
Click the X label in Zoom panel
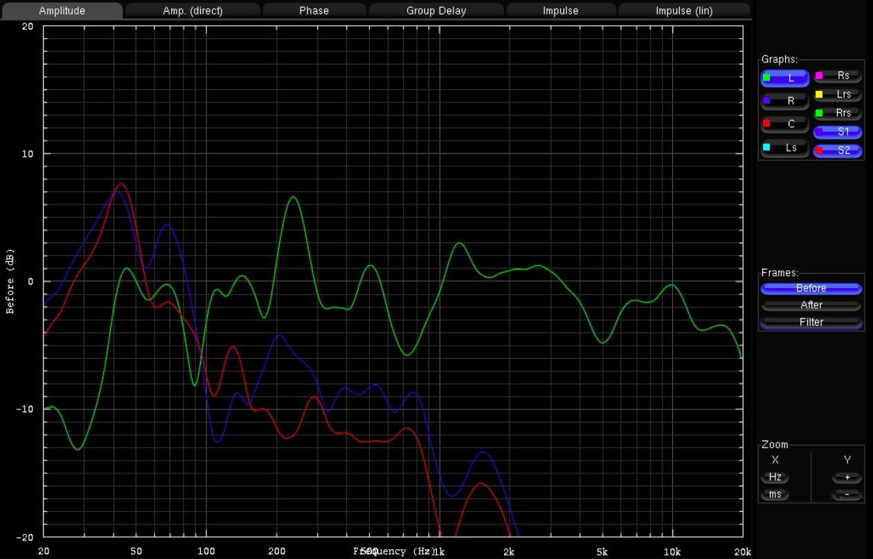tap(775, 460)
